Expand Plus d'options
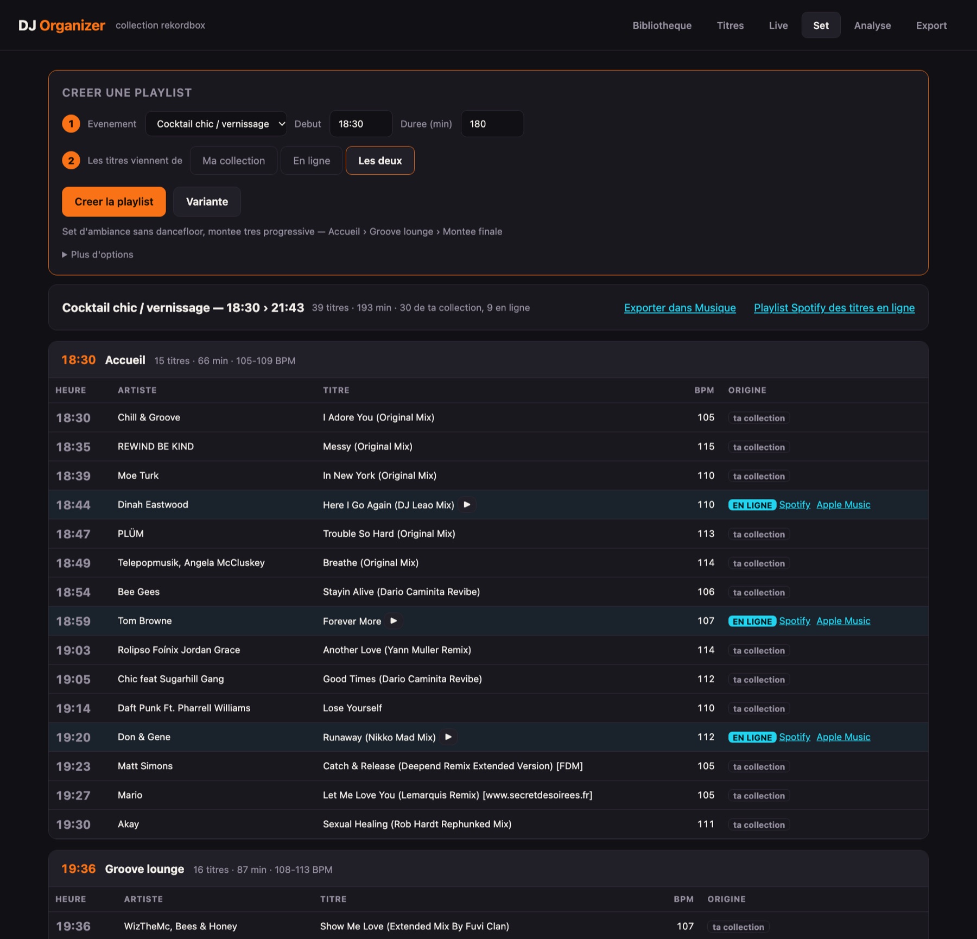The width and height of the screenshot is (977, 939). pyautogui.click(x=98, y=255)
